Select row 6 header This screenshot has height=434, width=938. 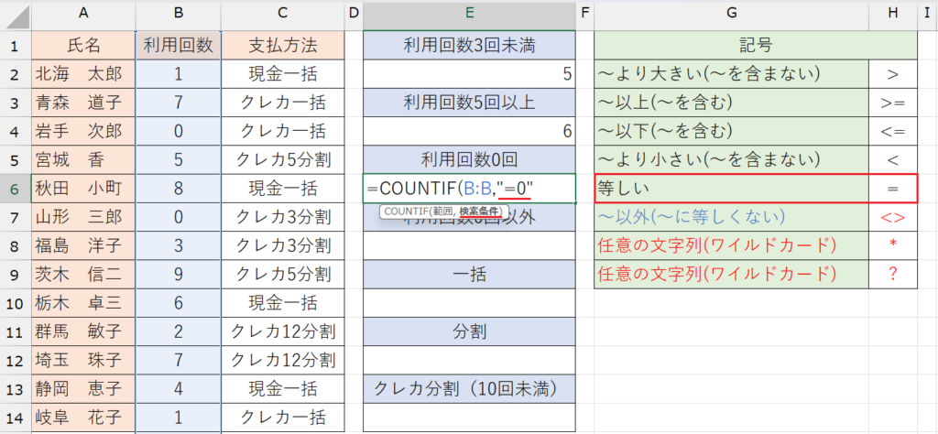point(16,189)
